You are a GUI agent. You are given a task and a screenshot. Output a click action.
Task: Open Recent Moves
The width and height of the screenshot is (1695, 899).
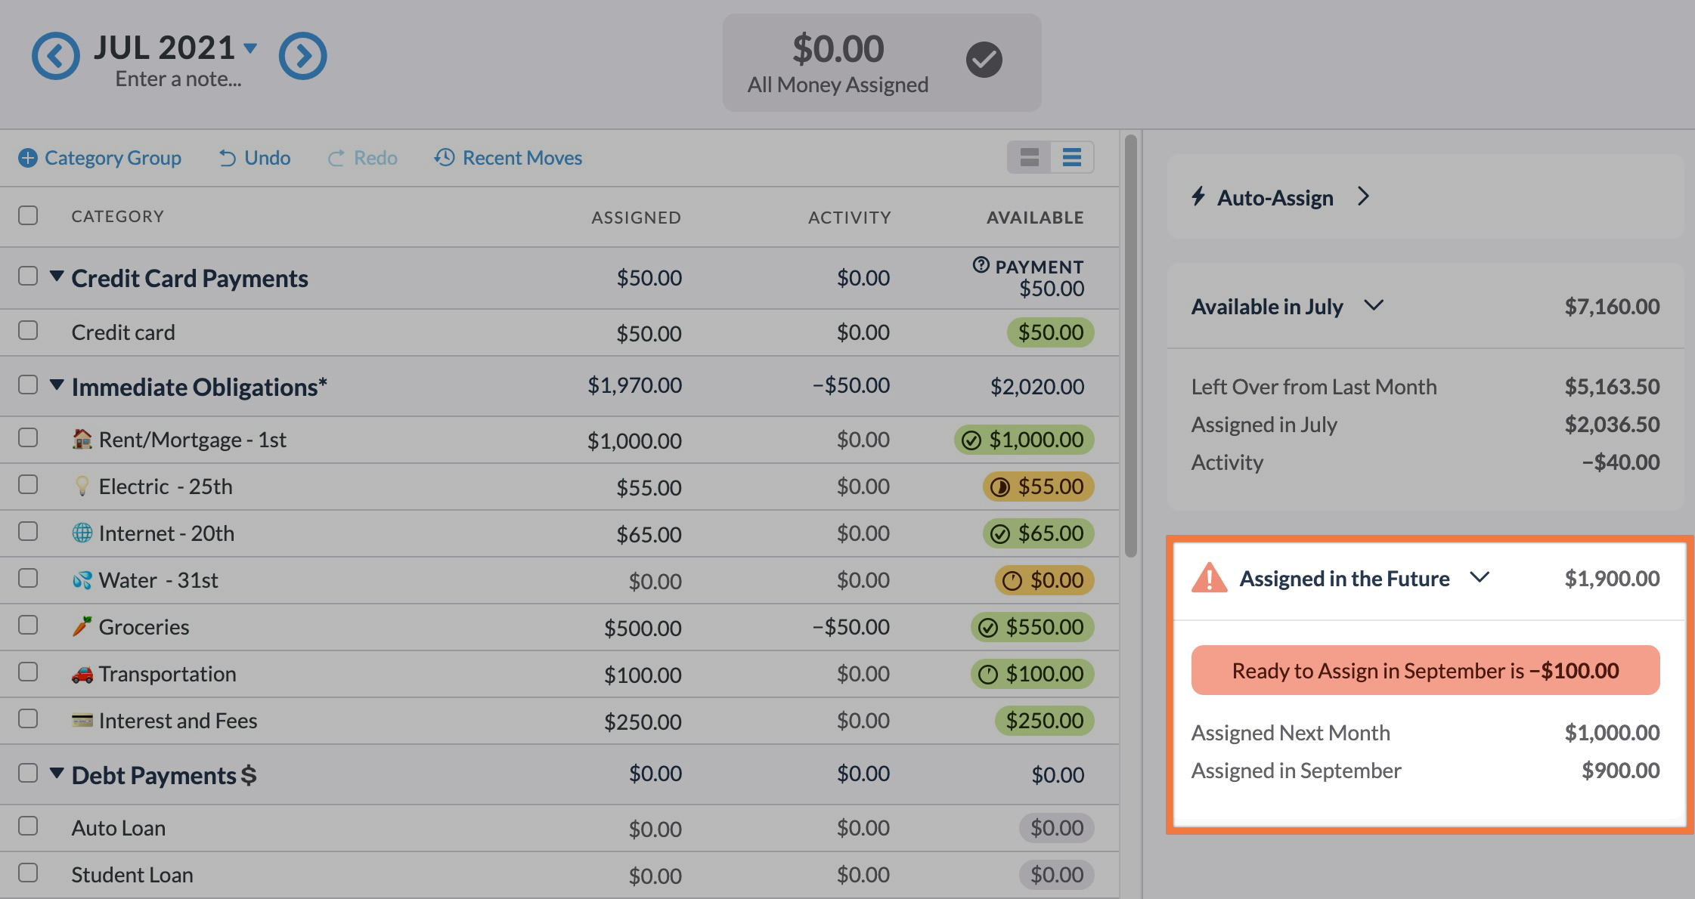(508, 158)
